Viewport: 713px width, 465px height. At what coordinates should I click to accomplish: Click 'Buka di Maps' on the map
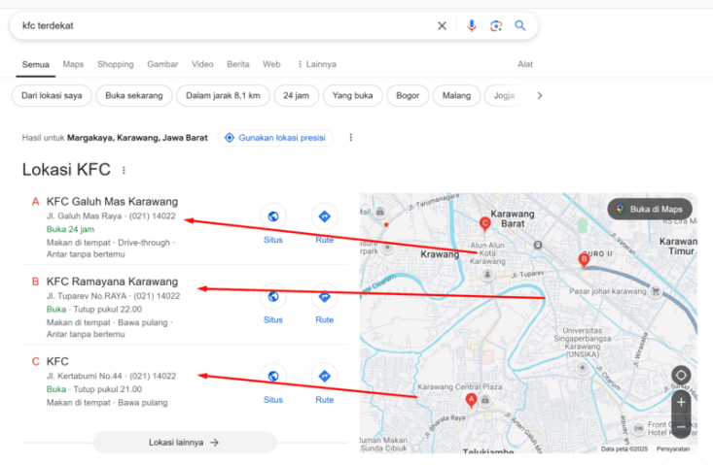coord(650,209)
